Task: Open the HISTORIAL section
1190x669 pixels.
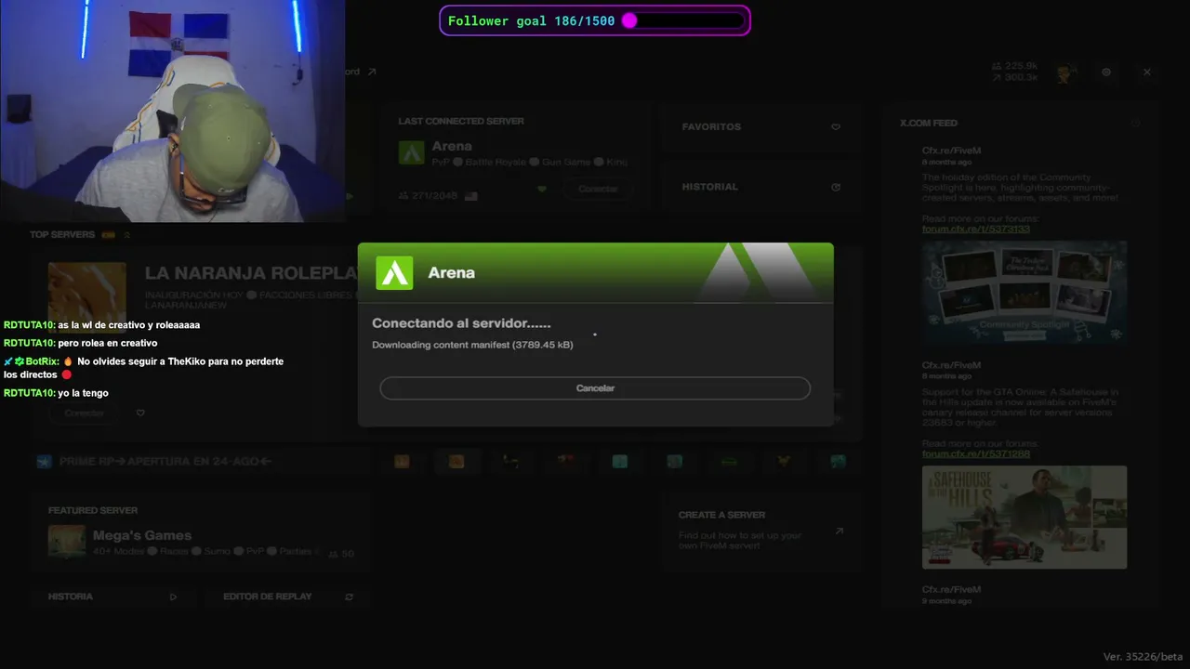Action: 760,187
